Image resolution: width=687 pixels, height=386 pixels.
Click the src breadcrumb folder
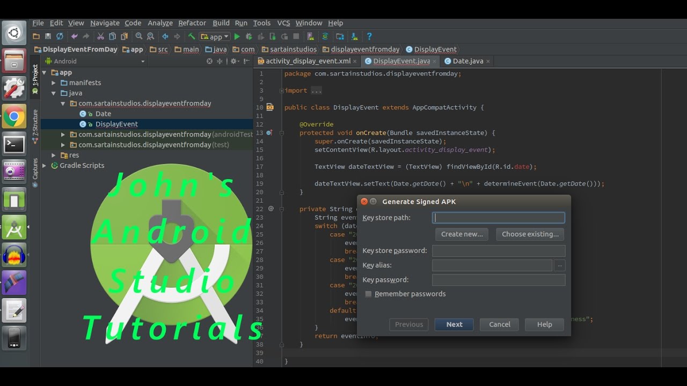159,49
